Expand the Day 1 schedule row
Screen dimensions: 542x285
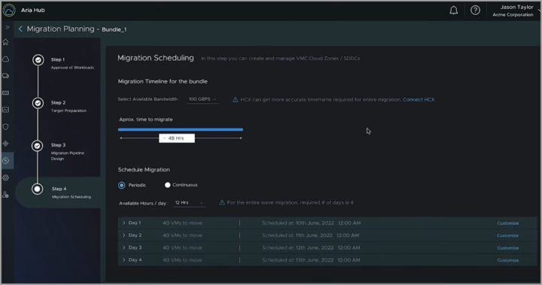click(327, 223)
